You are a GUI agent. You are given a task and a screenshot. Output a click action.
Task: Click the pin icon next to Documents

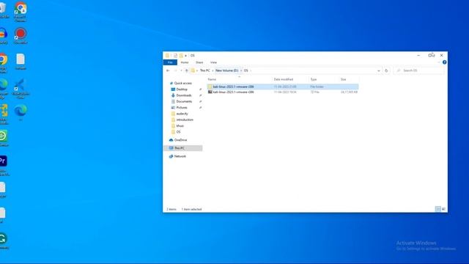200,101
